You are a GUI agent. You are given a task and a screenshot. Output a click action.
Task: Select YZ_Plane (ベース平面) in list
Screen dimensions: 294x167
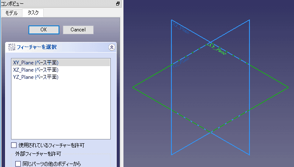click(61, 77)
